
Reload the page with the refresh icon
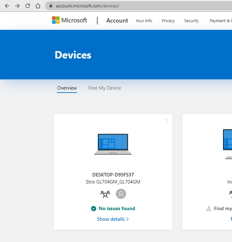28,6
